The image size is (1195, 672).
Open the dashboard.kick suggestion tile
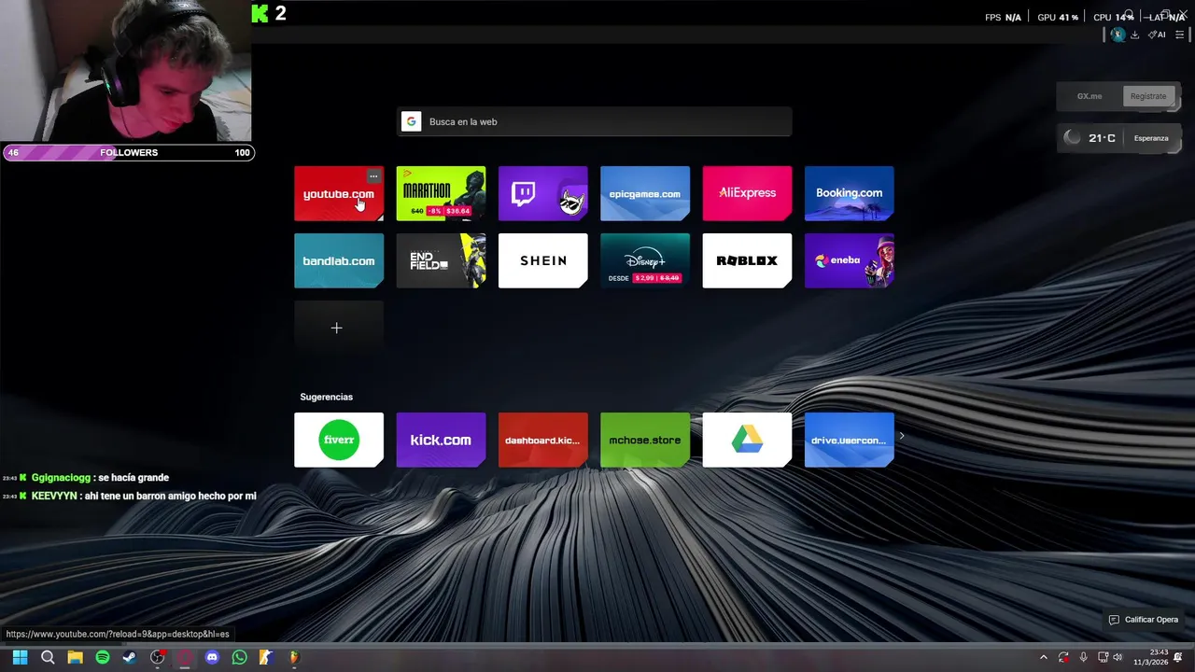point(542,440)
